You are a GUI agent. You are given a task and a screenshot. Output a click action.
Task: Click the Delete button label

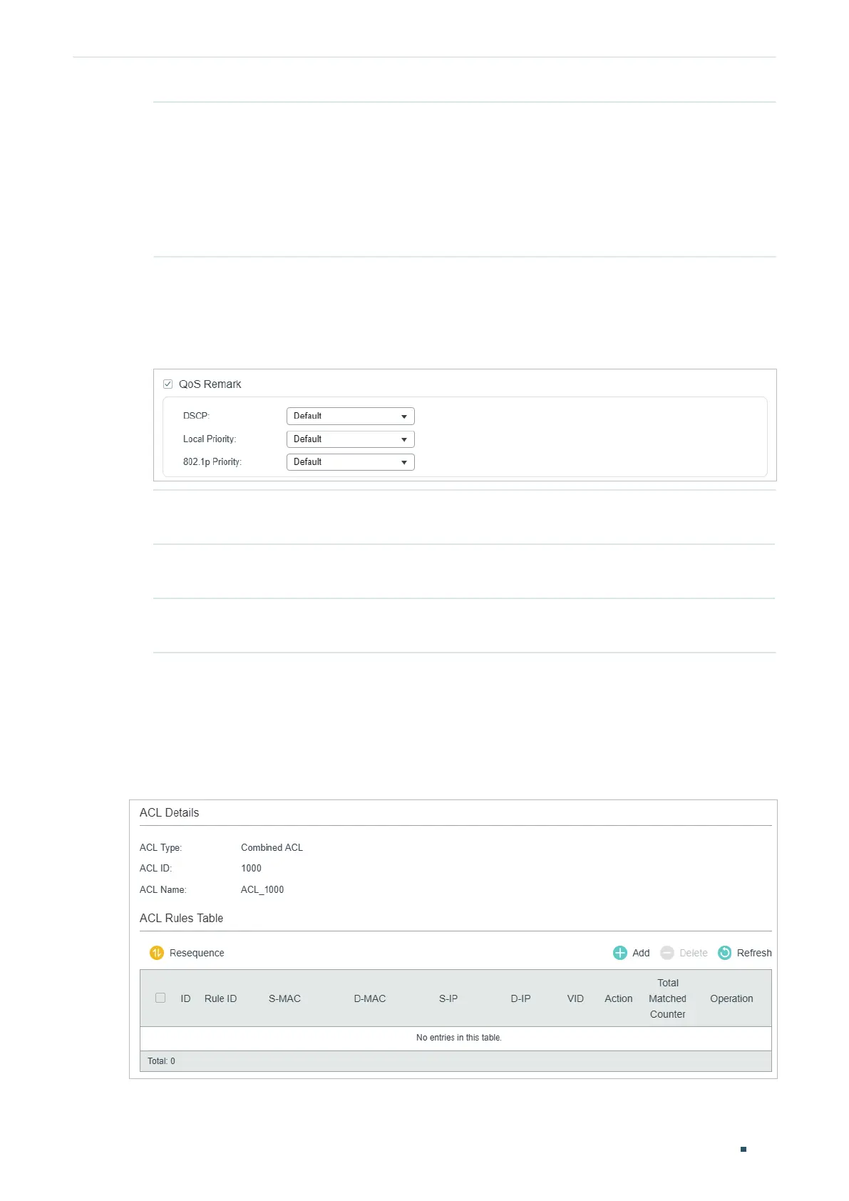pos(694,953)
